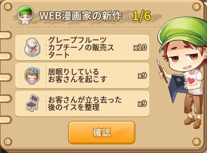This screenshot has width=207, height=153.
Task: Click the green-cap character avatar in header
Action: 25,15
